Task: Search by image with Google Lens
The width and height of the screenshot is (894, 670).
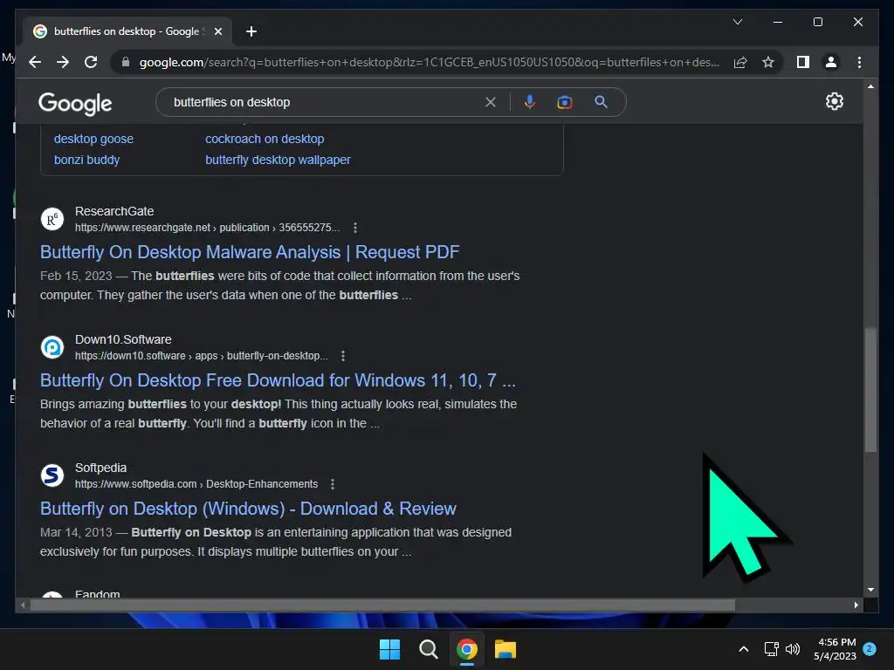Action: pyautogui.click(x=565, y=102)
